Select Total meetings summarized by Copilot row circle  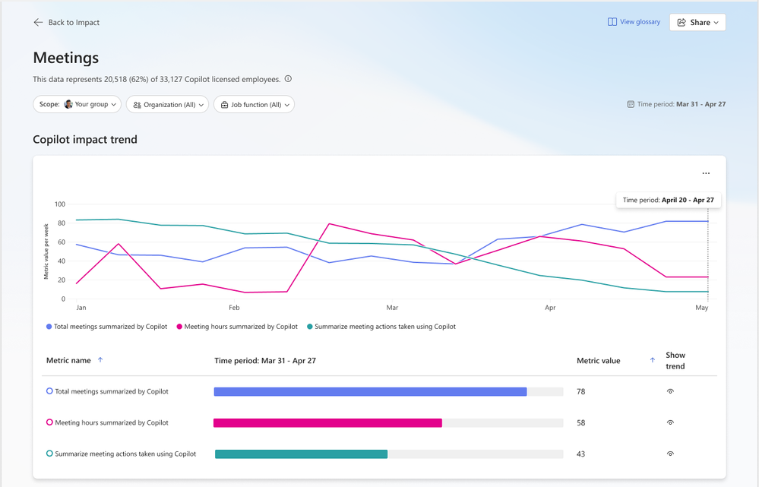[x=49, y=391]
